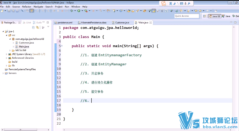
Task: Start debugging with the bug icon
Action: click(x=72, y=11)
